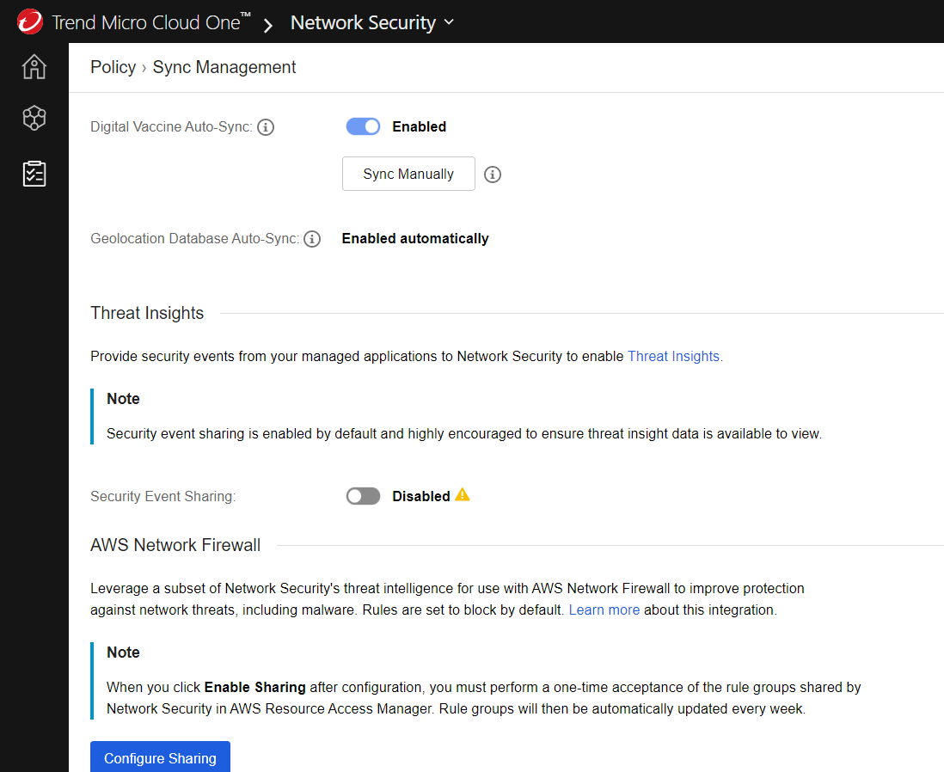944x772 pixels.
Task: Click info icon next to Sync Manually
Action: [493, 175]
